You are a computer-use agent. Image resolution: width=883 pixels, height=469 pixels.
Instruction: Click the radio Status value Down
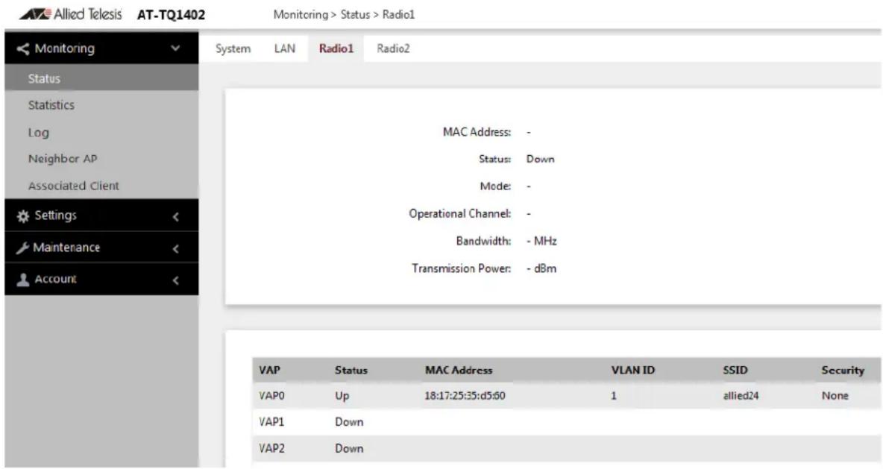tap(541, 160)
